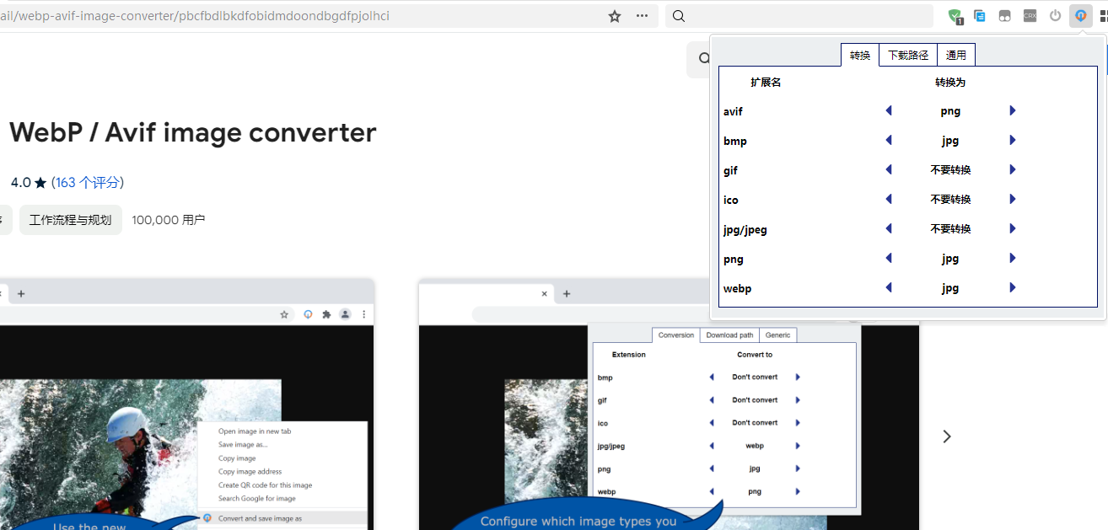
Task: Select the 转换 tab
Action: [x=860, y=56]
